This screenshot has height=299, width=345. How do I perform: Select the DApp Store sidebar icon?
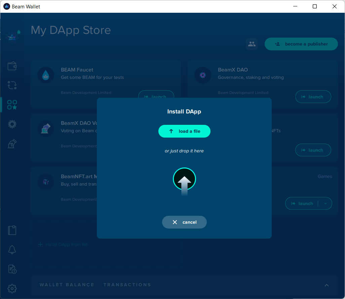point(12,105)
